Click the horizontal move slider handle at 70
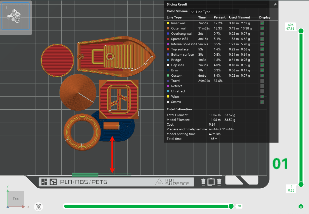This screenshot has height=214, width=309. (231, 206)
